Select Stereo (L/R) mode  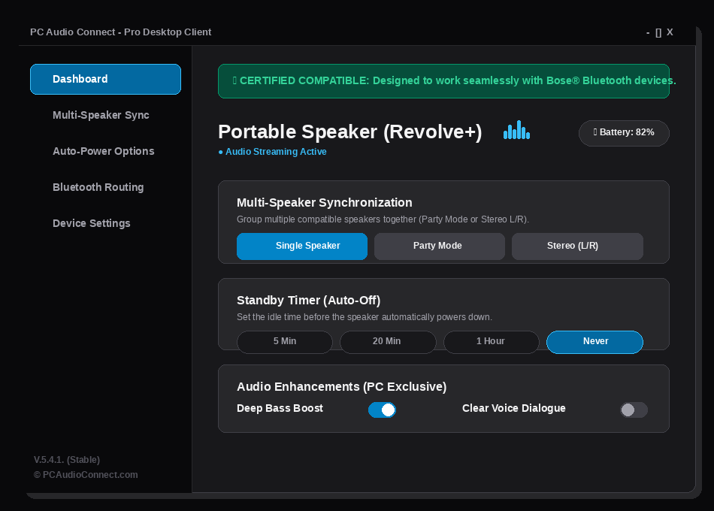tap(577, 246)
